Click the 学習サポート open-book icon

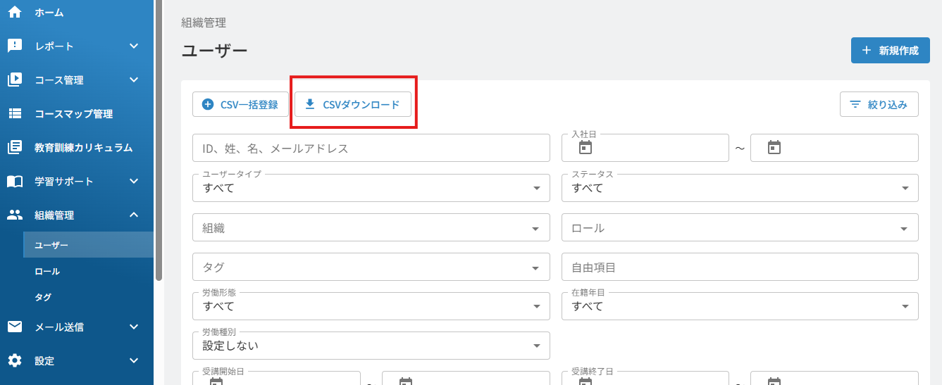click(15, 181)
